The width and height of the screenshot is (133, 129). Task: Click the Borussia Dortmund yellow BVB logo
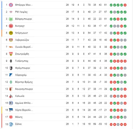(x=11, y=33)
